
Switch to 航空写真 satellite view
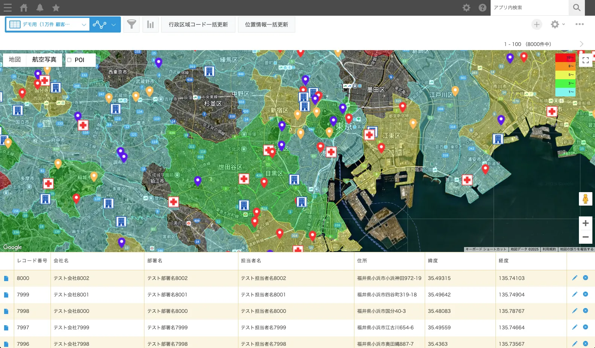point(44,60)
